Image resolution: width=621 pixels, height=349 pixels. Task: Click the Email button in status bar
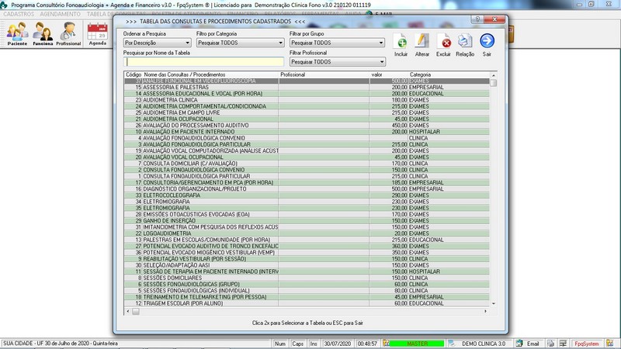coord(528,344)
